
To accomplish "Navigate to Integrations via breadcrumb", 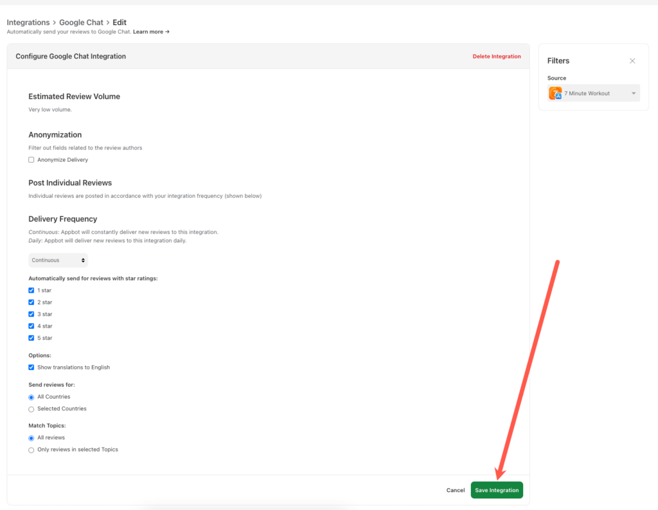I will pos(28,22).
